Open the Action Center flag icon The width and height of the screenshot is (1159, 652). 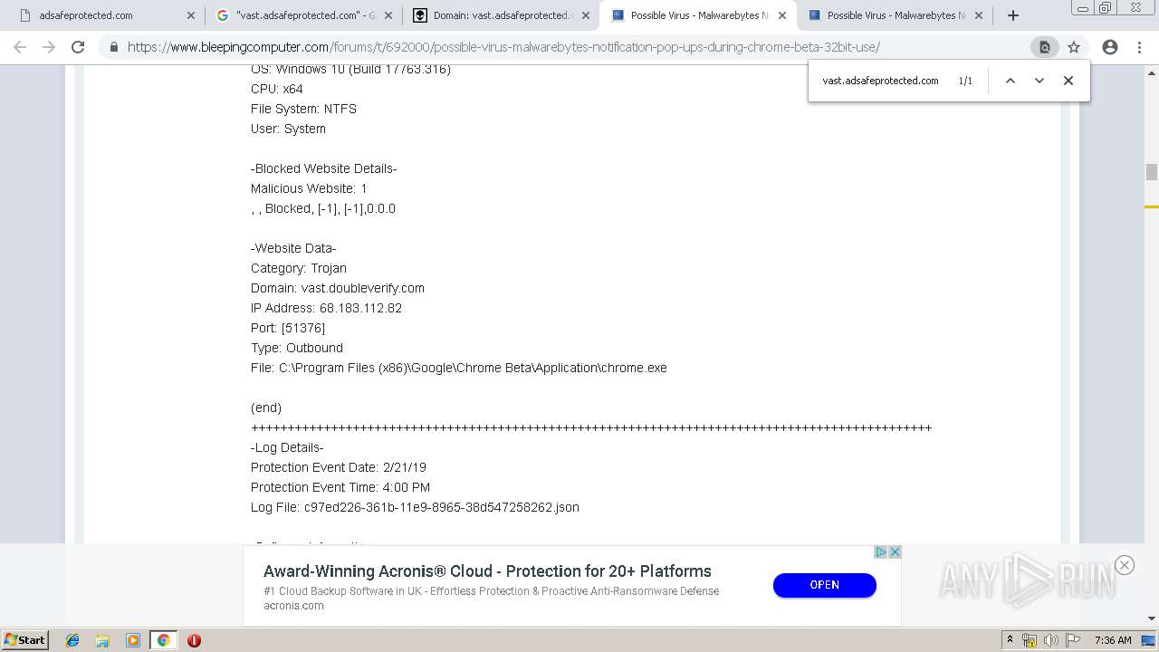tap(1071, 640)
